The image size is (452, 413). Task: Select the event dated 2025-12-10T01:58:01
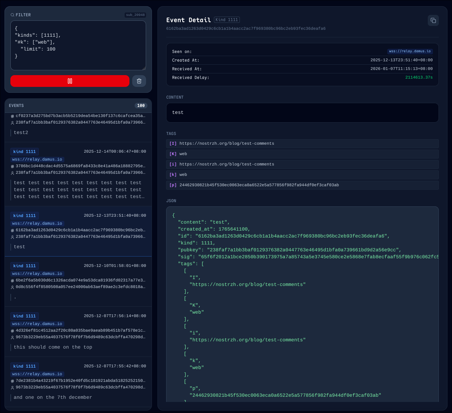[78, 281]
